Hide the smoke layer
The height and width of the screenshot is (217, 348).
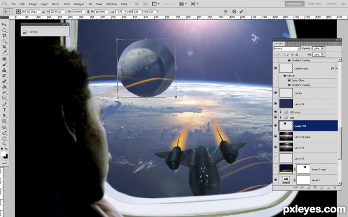click(275, 93)
